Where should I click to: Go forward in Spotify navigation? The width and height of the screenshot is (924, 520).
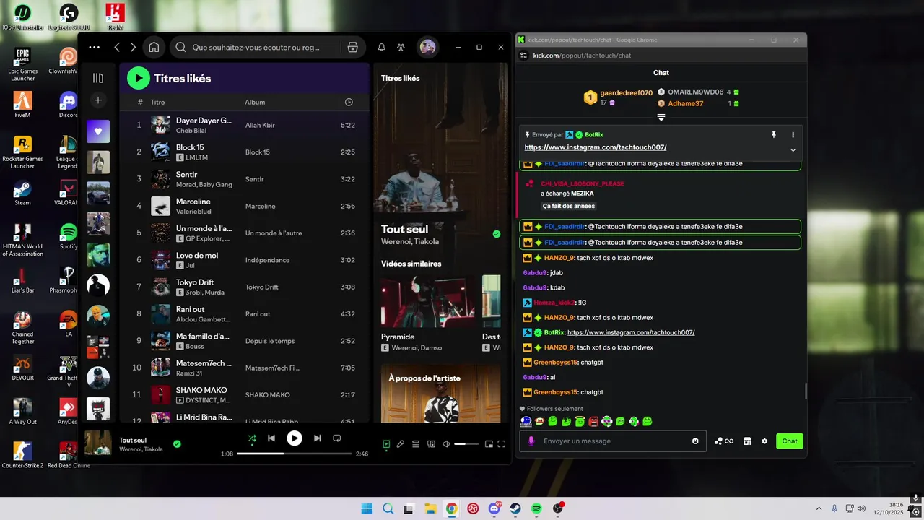(x=133, y=47)
